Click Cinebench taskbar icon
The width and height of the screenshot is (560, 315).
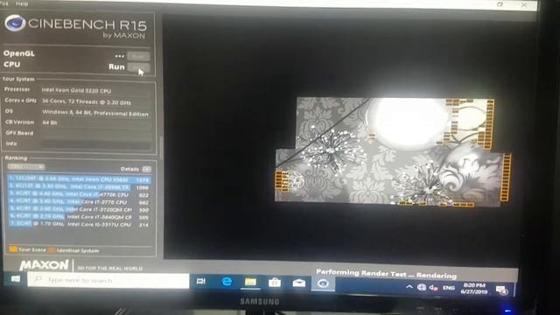point(323,283)
